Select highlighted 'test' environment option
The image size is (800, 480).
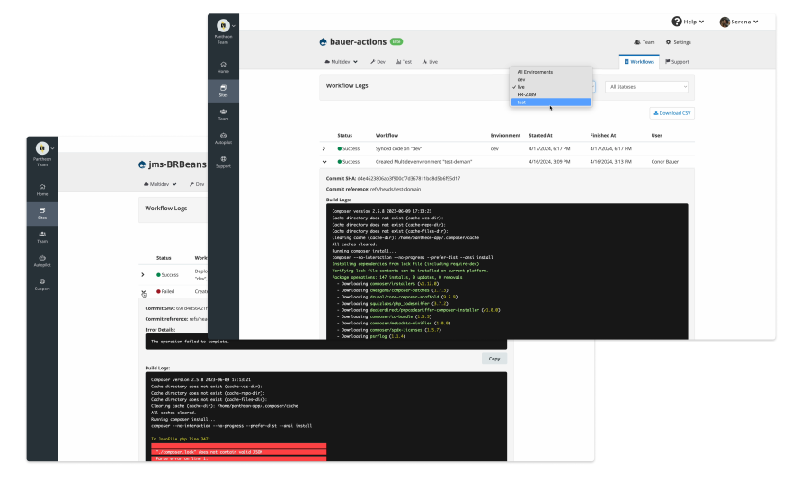point(551,102)
